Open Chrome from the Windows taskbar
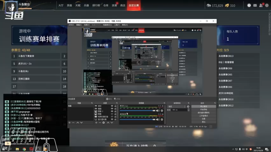This screenshot has height=152, width=271. [24, 149]
